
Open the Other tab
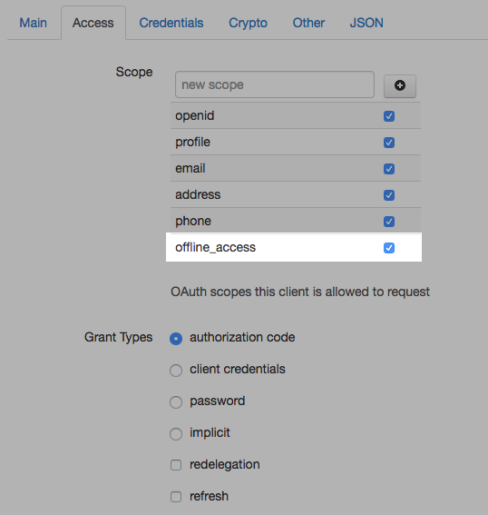(308, 23)
